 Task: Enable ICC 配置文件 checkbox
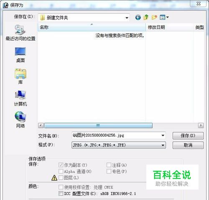pos(61,193)
